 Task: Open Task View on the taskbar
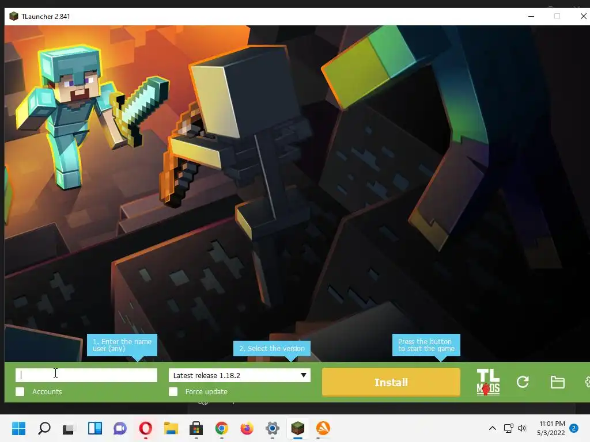point(68,428)
